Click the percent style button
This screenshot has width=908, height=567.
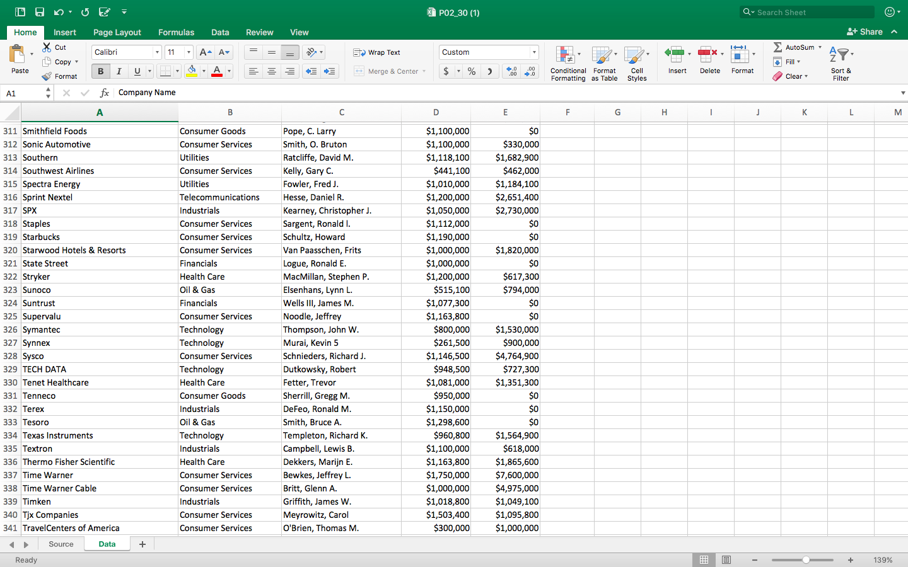(472, 71)
